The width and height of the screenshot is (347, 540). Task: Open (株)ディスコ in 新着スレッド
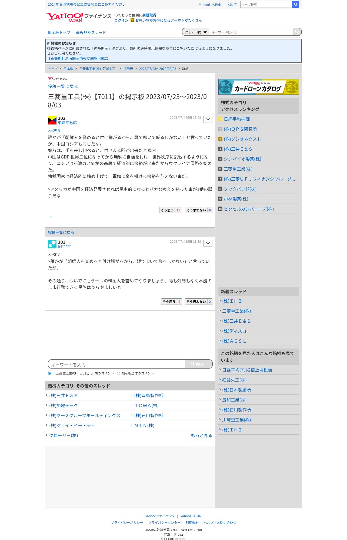coord(234,331)
